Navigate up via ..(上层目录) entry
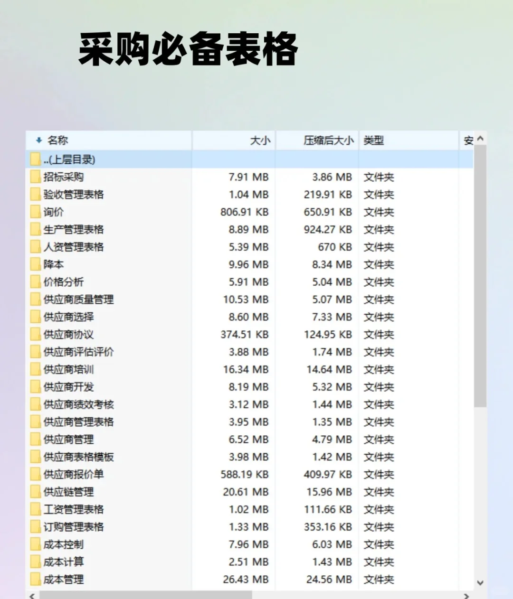Image resolution: width=513 pixels, height=599 pixels. pos(69,160)
